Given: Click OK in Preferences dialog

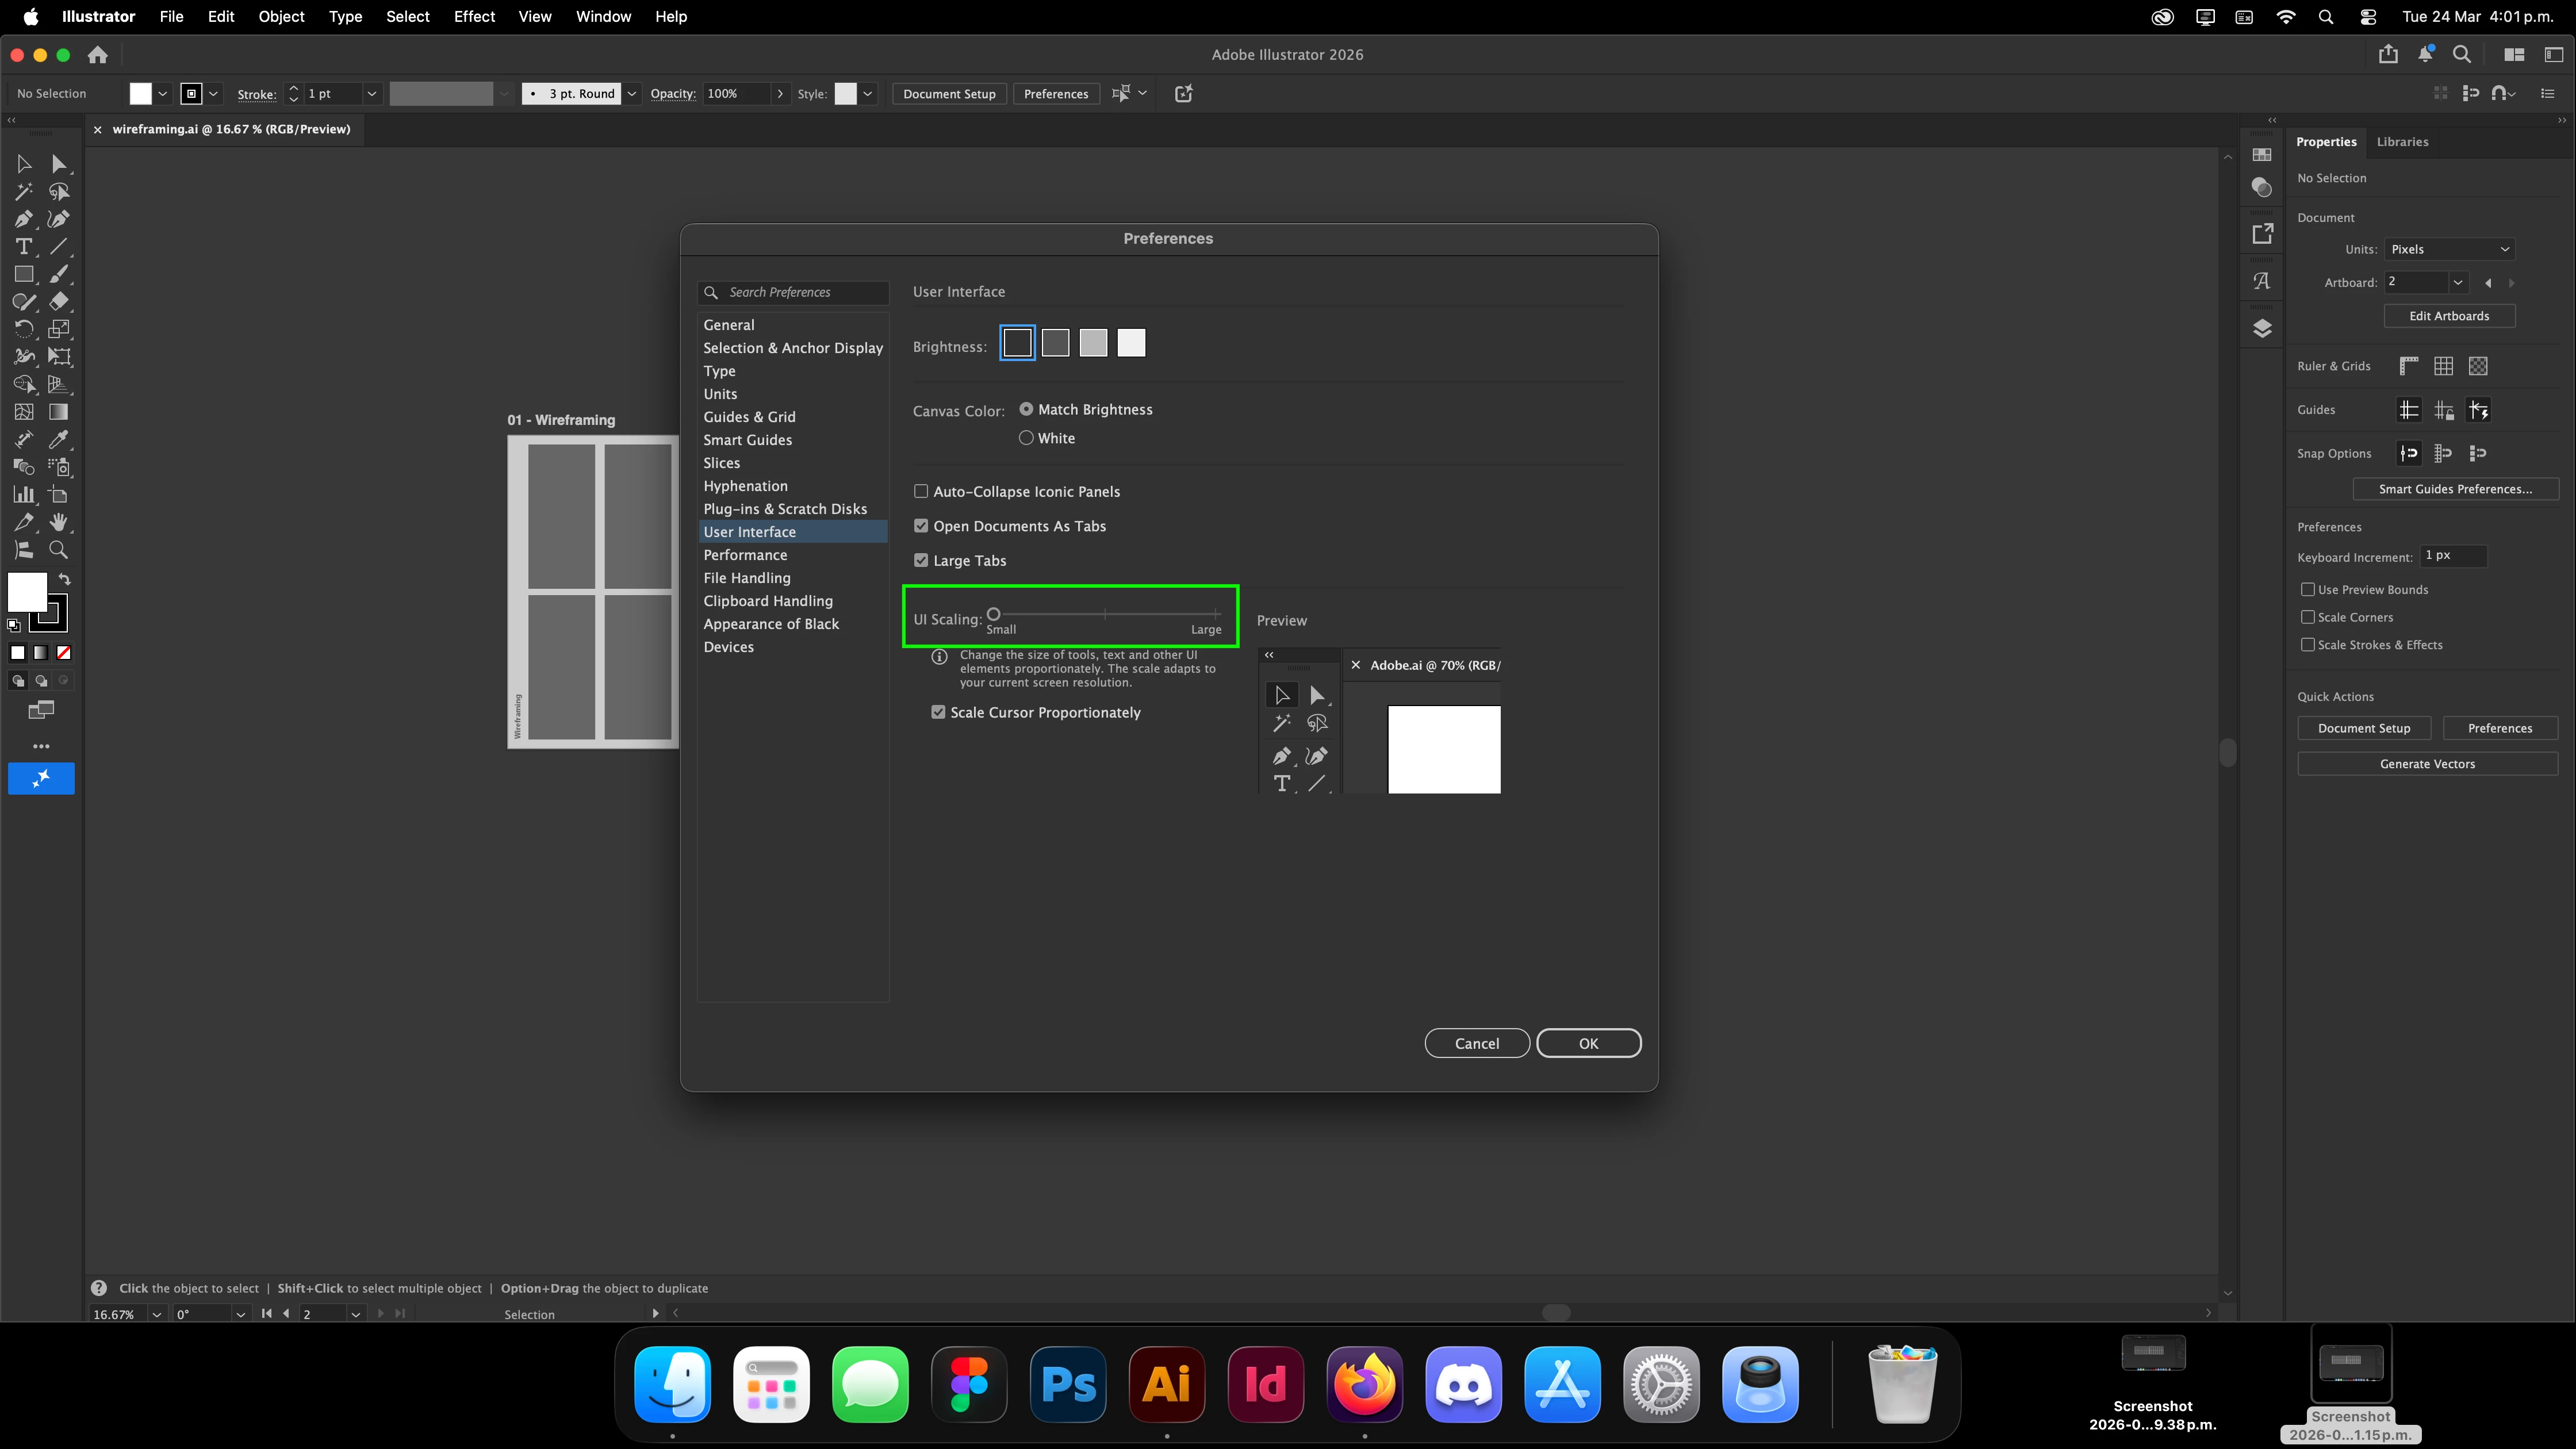Looking at the screenshot, I should pos(1588,1043).
